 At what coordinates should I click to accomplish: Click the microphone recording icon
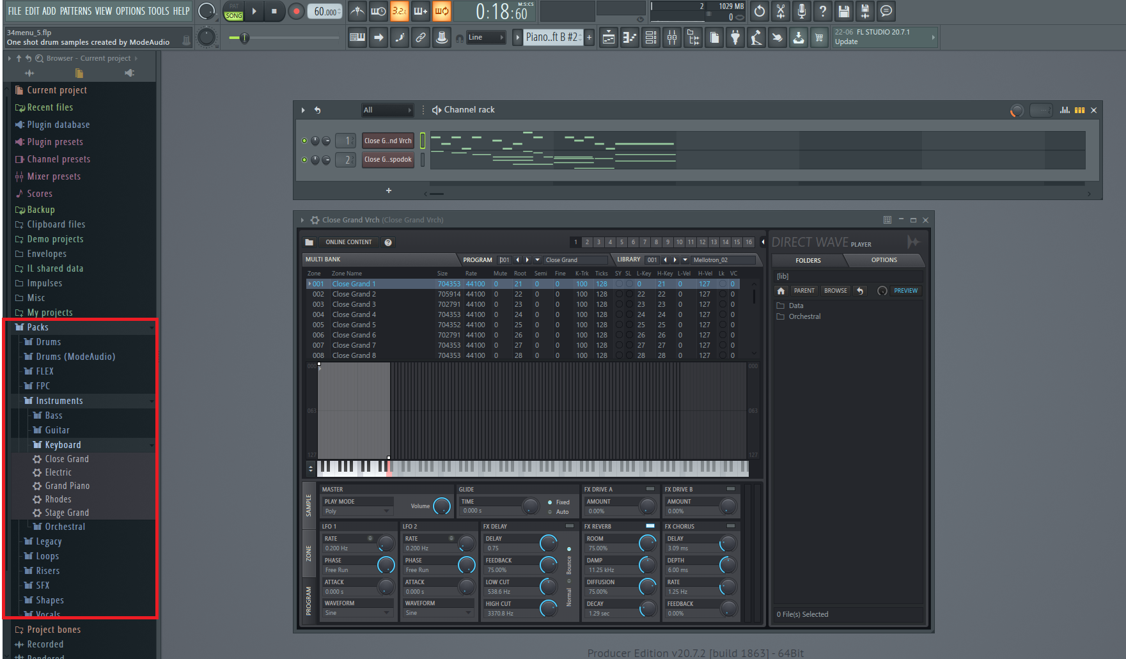[x=802, y=11]
